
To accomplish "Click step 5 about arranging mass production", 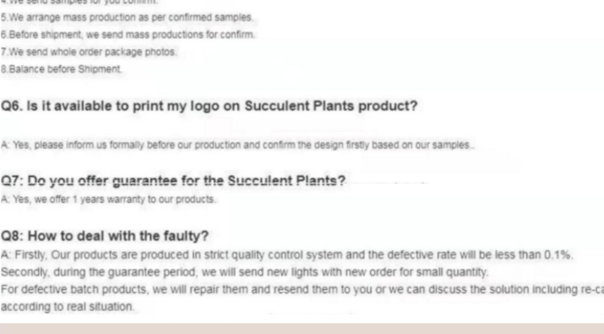I will [x=127, y=18].
